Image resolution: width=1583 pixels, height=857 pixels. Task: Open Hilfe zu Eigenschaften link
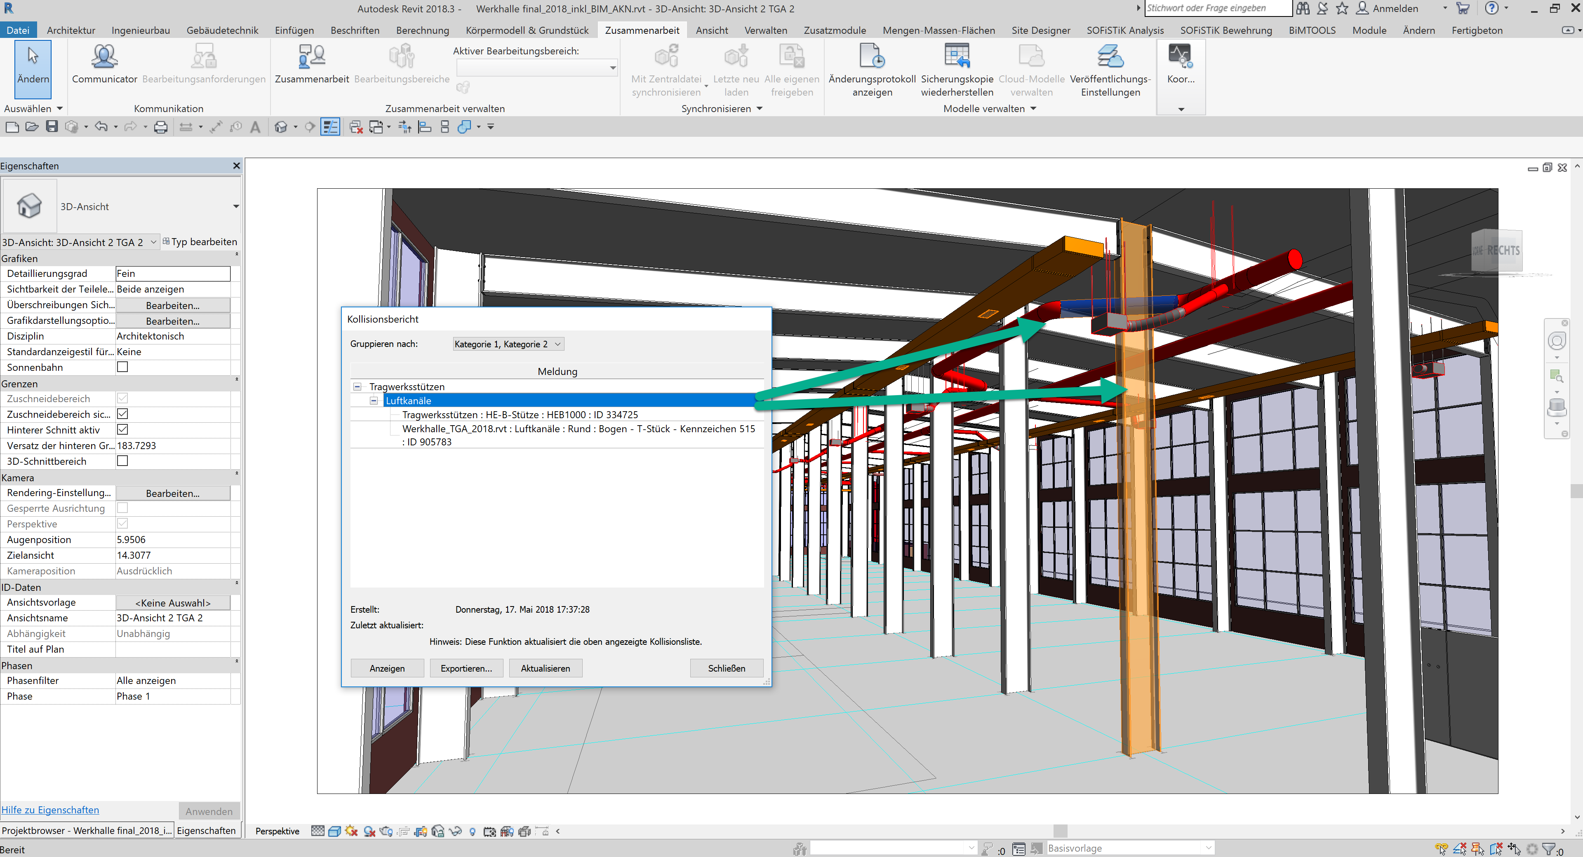(x=50, y=810)
